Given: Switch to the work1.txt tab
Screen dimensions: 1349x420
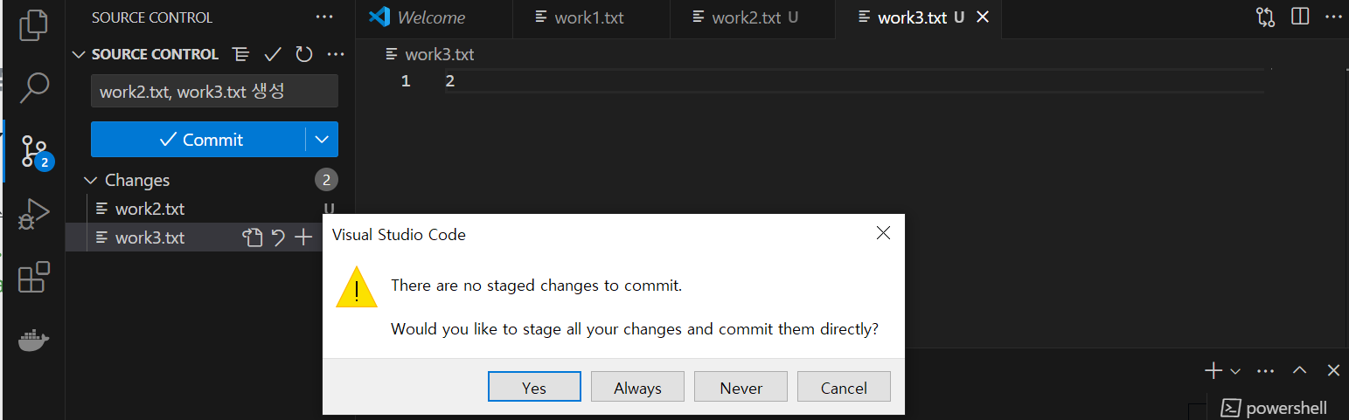Looking at the screenshot, I should point(588,17).
